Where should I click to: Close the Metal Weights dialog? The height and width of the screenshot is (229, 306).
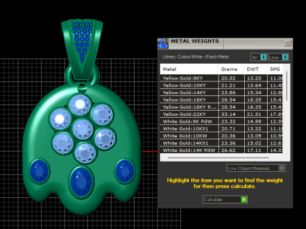click(x=288, y=43)
